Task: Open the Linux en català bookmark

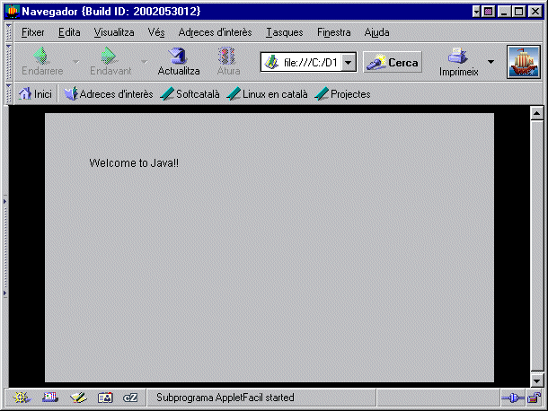Action: tap(267, 94)
